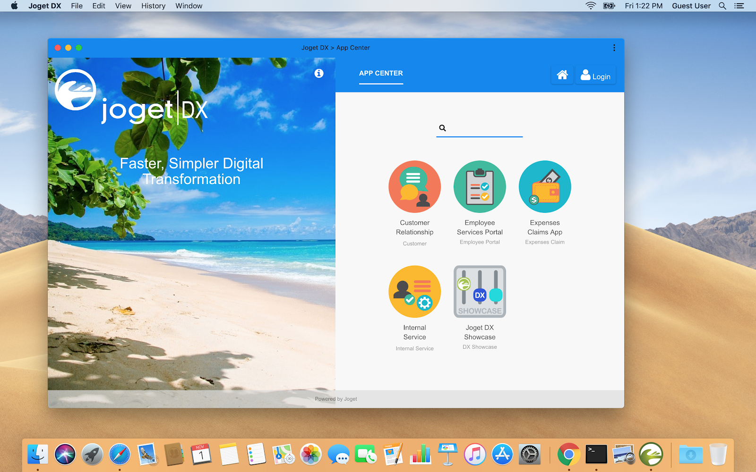Open App Store from the dock
The width and height of the screenshot is (756, 472).
pyautogui.click(x=502, y=455)
